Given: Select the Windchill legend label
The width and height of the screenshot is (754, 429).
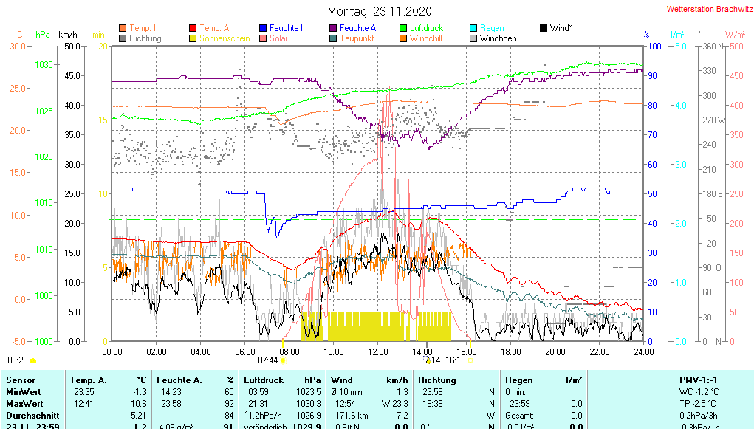Looking at the screenshot, I should 425,38.
